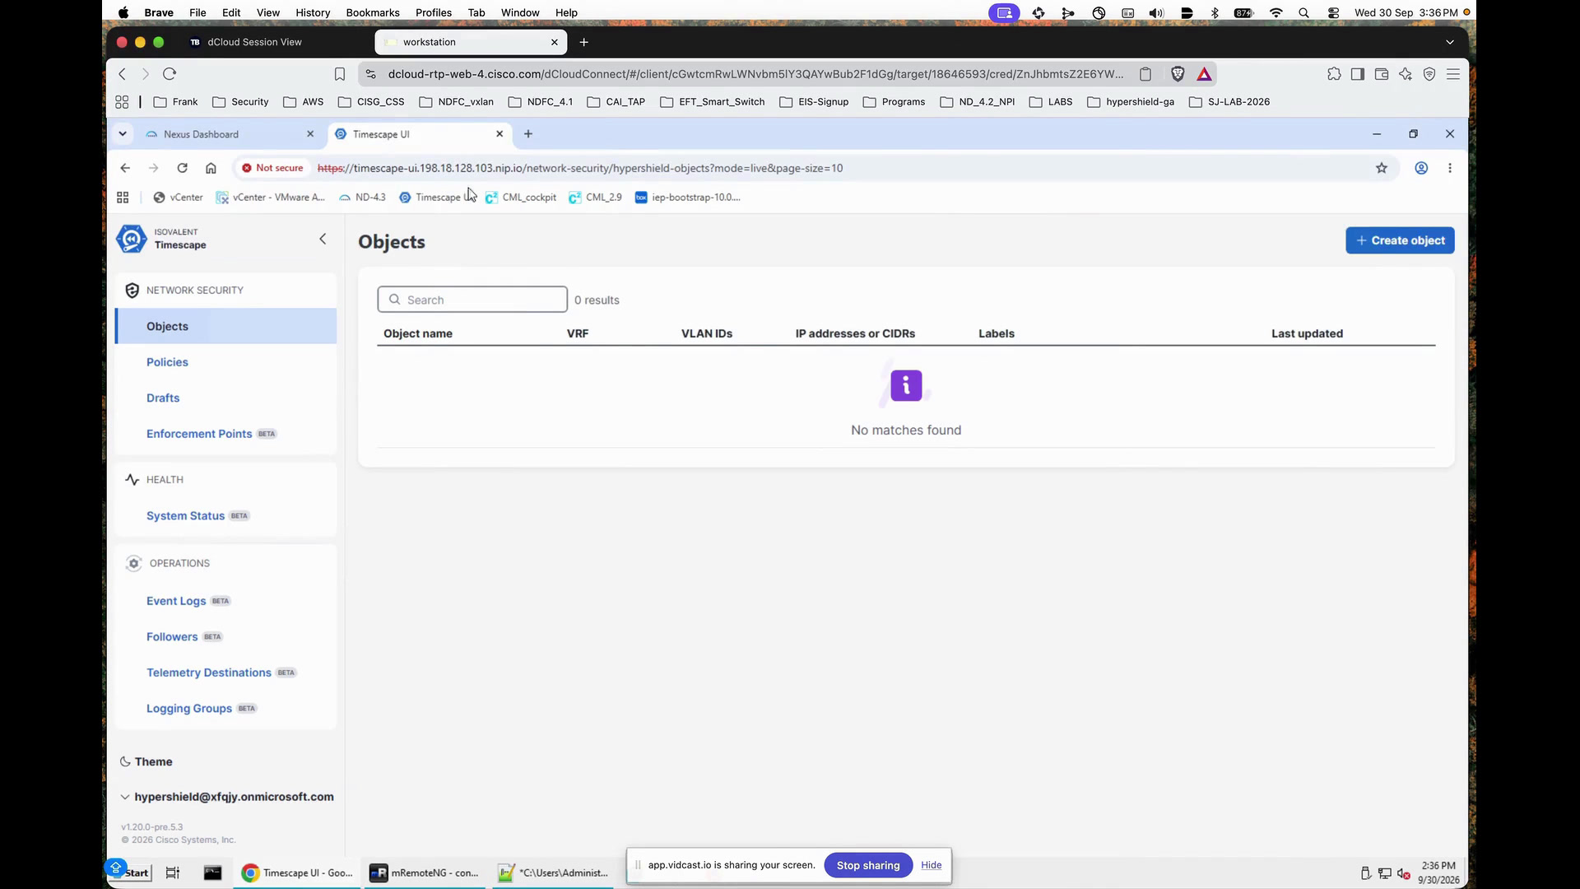Open inner Chrome three-dot menu
The height and width of the screenshot is (889, 1580).
(1450, 168)
